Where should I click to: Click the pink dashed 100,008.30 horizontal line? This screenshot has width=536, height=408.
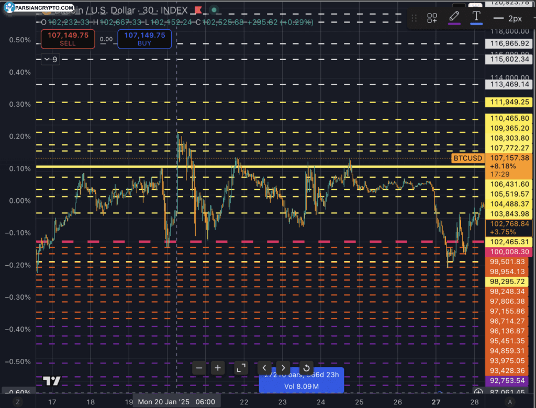(260, 242)
